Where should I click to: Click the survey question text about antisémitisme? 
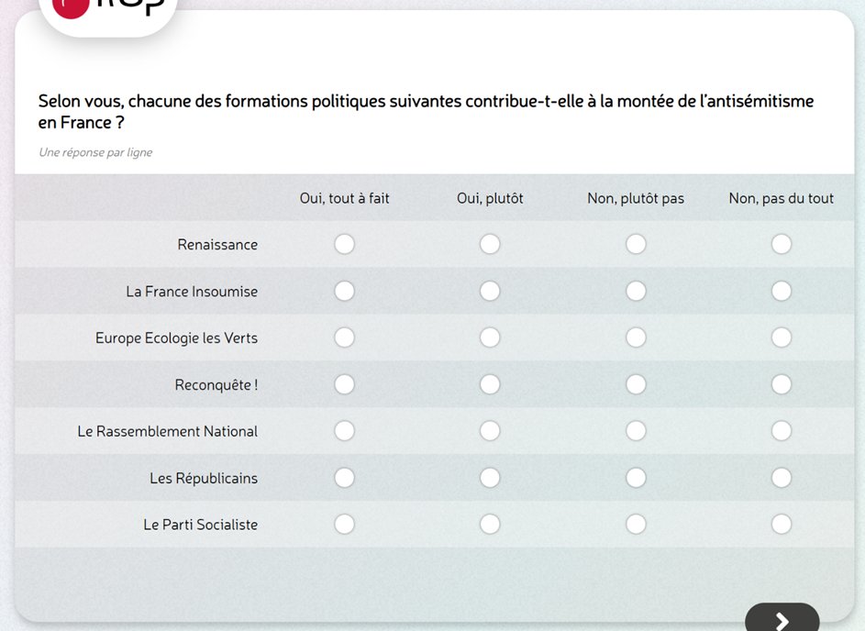pos(426,112)
